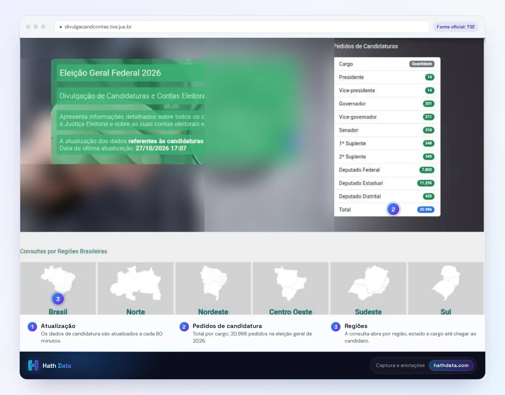Select the Senador row
505x395 pixels.
[x=387, y=130]
